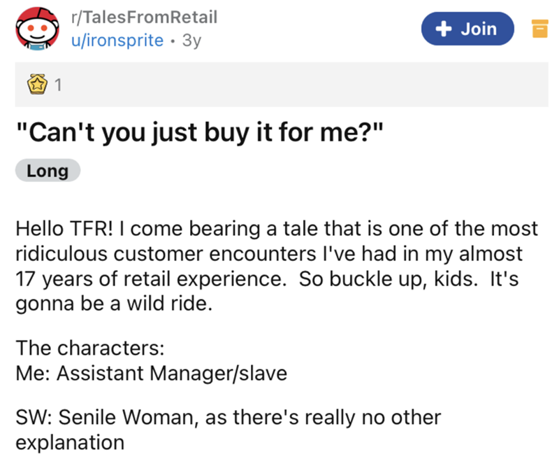Click the gray awards bar
Viewport: 559px width, 466px height.
coord(293,86)
